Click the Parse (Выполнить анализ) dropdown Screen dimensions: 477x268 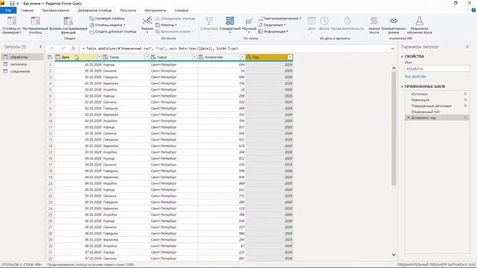(x=174, y=31)
